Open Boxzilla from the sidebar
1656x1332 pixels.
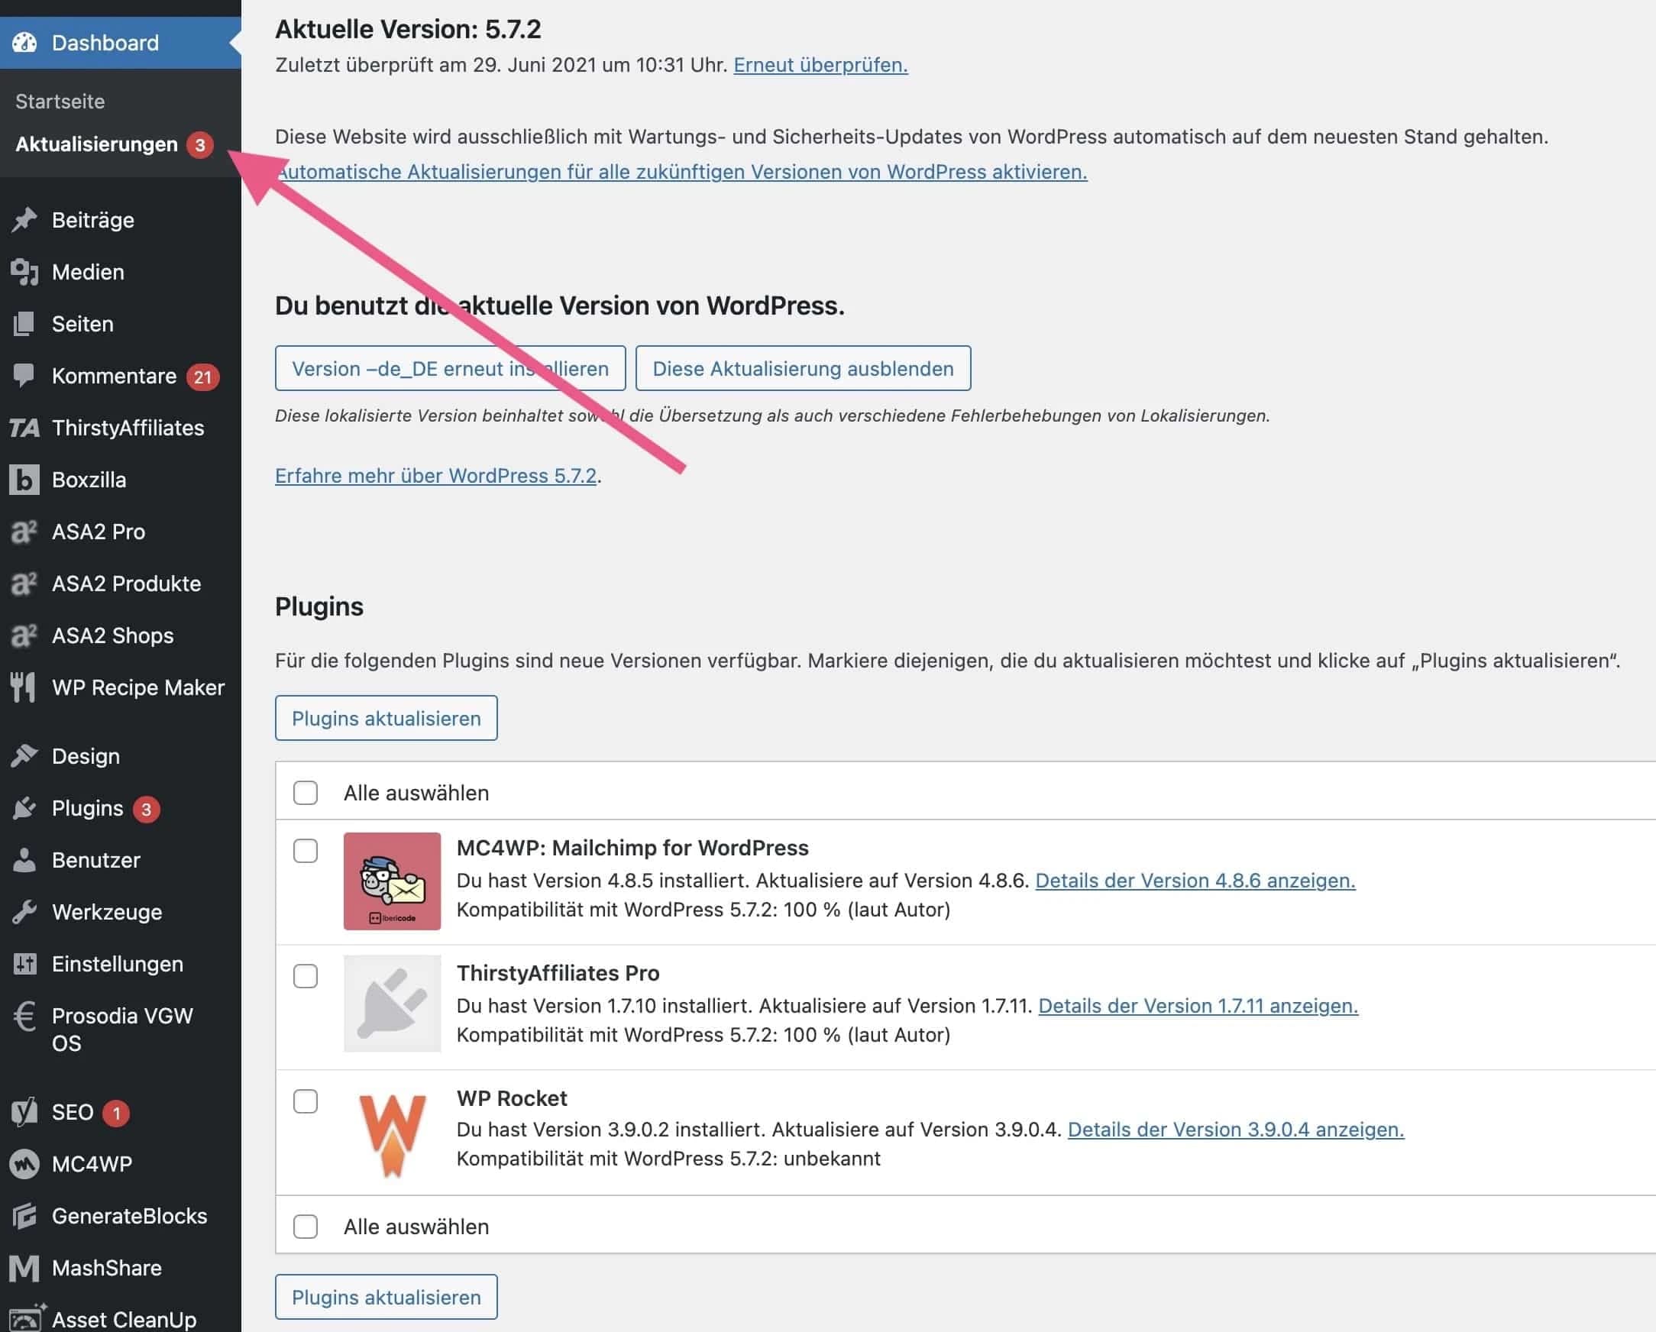point(89,480)
